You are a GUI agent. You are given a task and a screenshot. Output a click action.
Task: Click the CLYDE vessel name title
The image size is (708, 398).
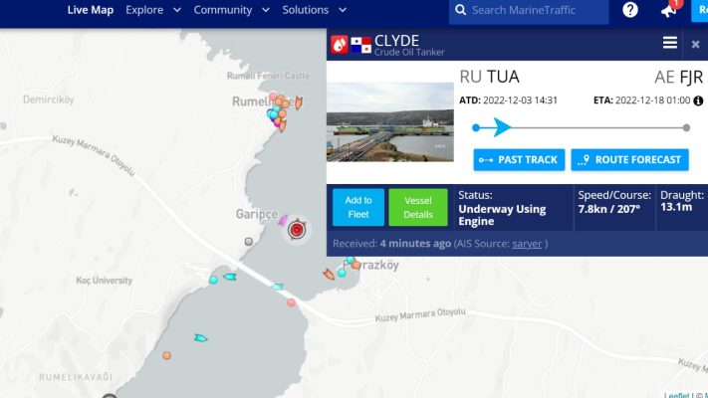click(396, 40)
